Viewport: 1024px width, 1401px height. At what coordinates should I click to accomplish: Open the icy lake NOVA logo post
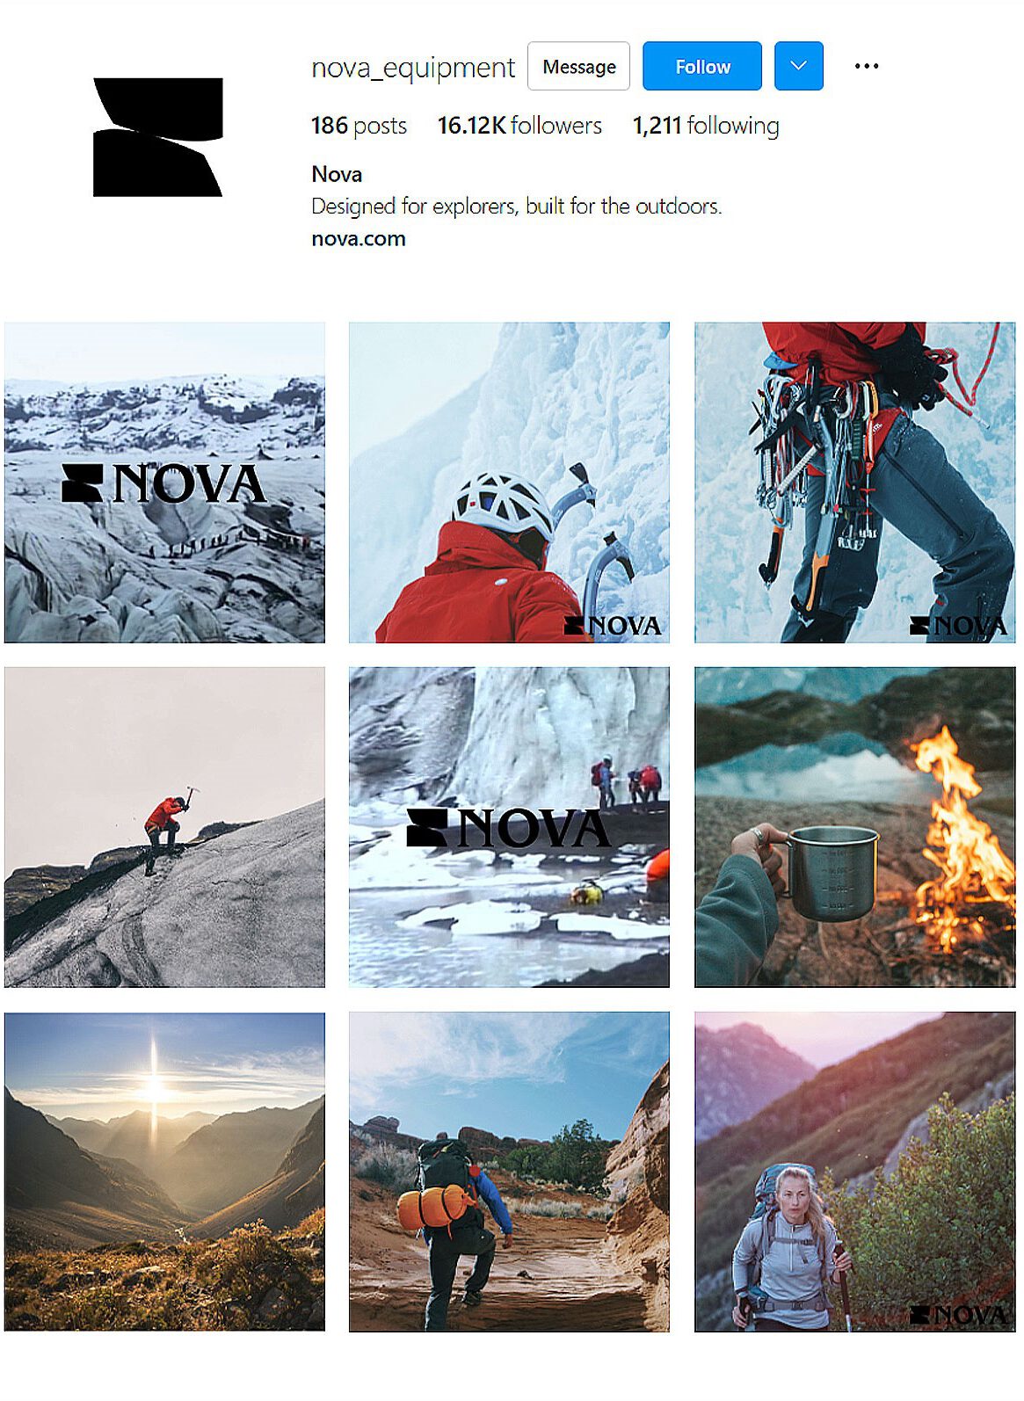click(509, 827)
